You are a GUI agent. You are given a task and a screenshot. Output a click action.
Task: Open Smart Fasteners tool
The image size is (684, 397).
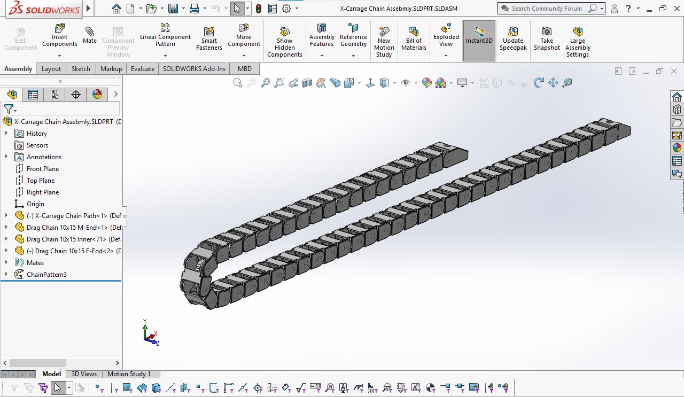point(209,39)
